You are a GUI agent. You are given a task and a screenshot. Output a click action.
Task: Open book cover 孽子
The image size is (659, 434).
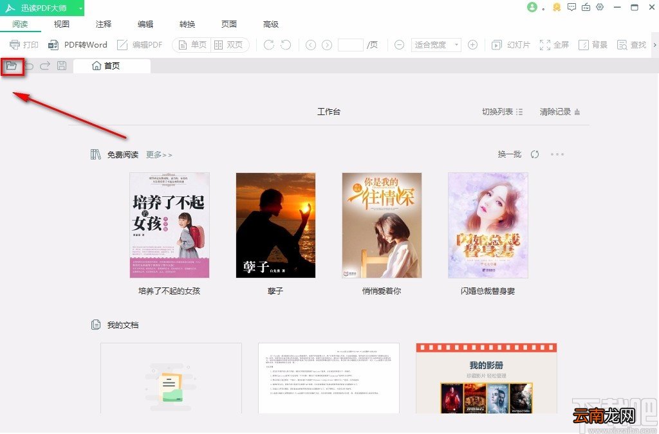(275, 226)
